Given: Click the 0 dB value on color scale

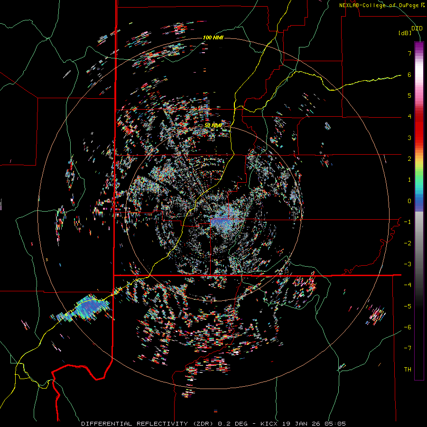Looking at the screenshot, I should click(x=409, y=201).
